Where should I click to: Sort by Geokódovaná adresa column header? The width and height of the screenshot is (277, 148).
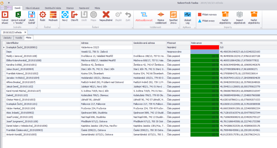tap(150, 43)
